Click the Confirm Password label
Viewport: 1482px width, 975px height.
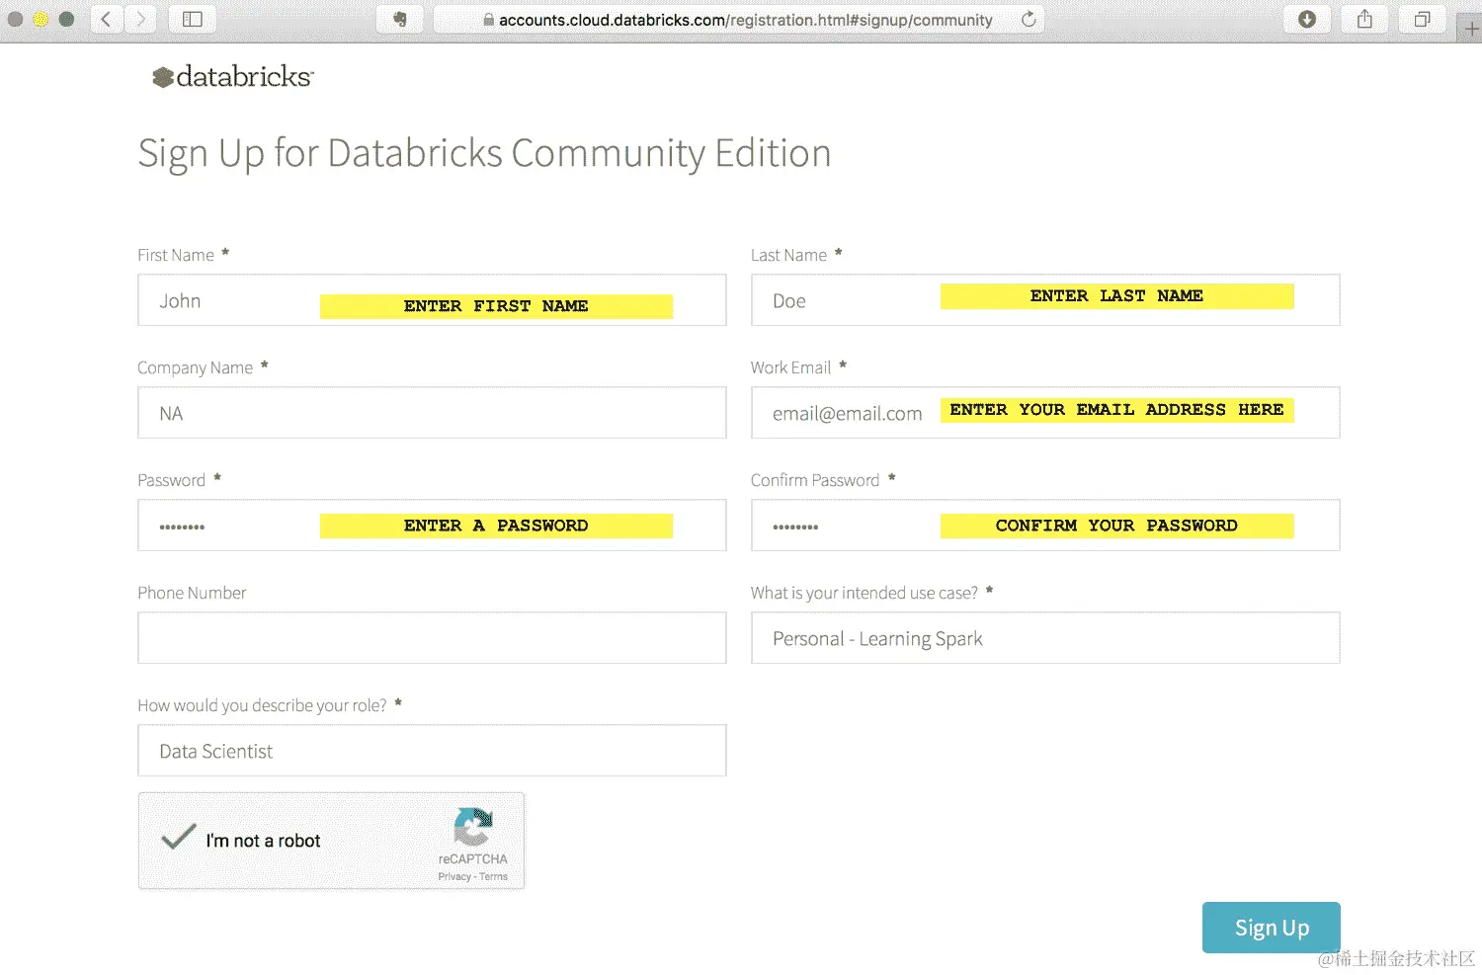(x=815, y=480)
